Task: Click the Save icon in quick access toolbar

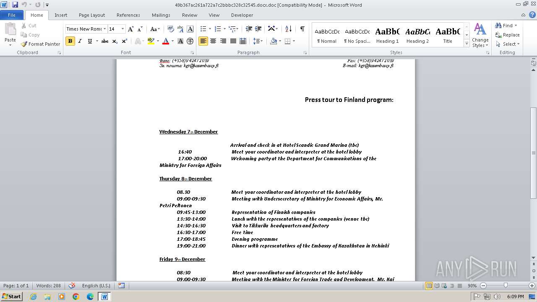Action: click(x=15, y=5)
